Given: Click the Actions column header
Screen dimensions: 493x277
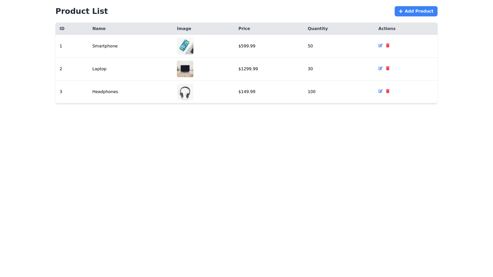Looking at the screenshot, I should (x=387, y=28).
